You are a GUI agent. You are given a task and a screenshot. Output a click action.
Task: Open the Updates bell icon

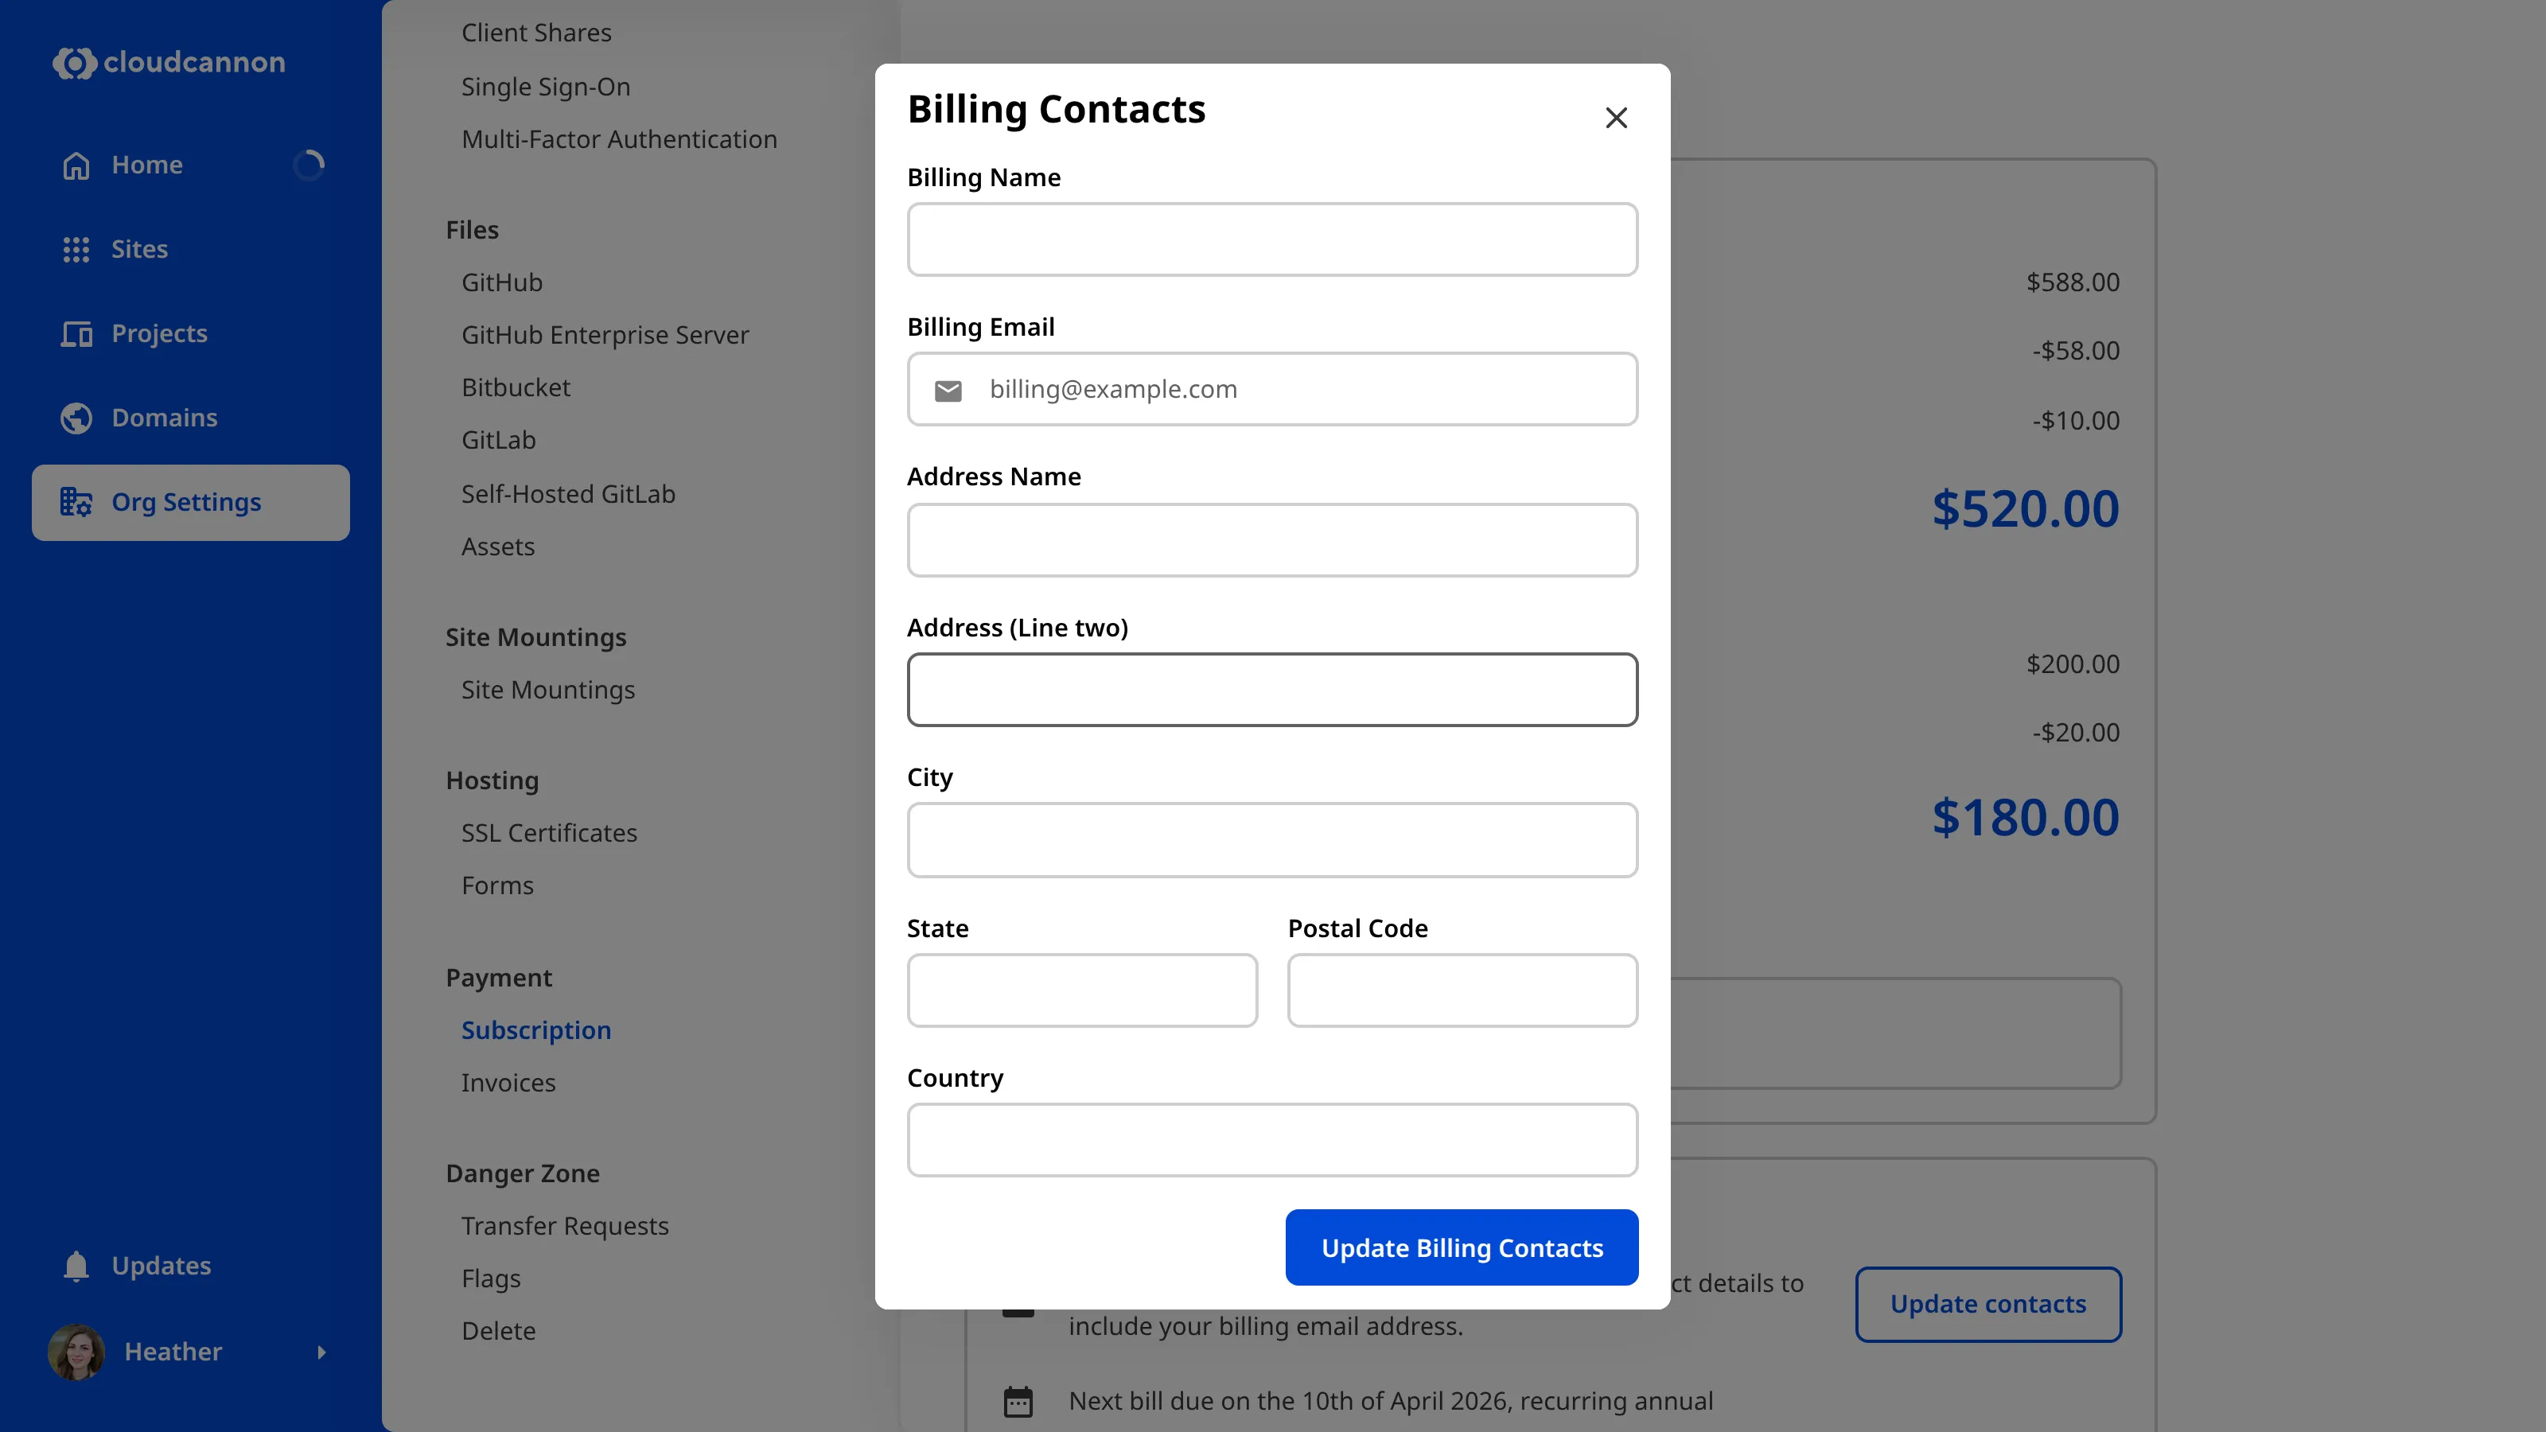click(75, 1265)
